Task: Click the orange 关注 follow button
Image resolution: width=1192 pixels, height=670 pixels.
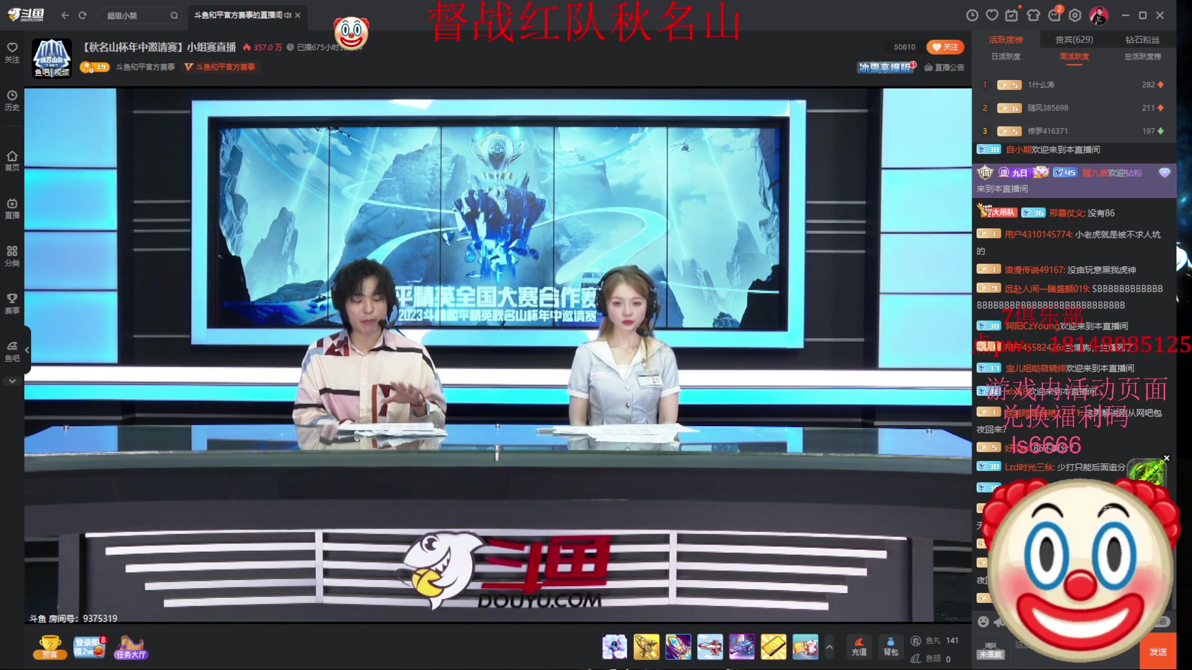Action: point(945,47)
